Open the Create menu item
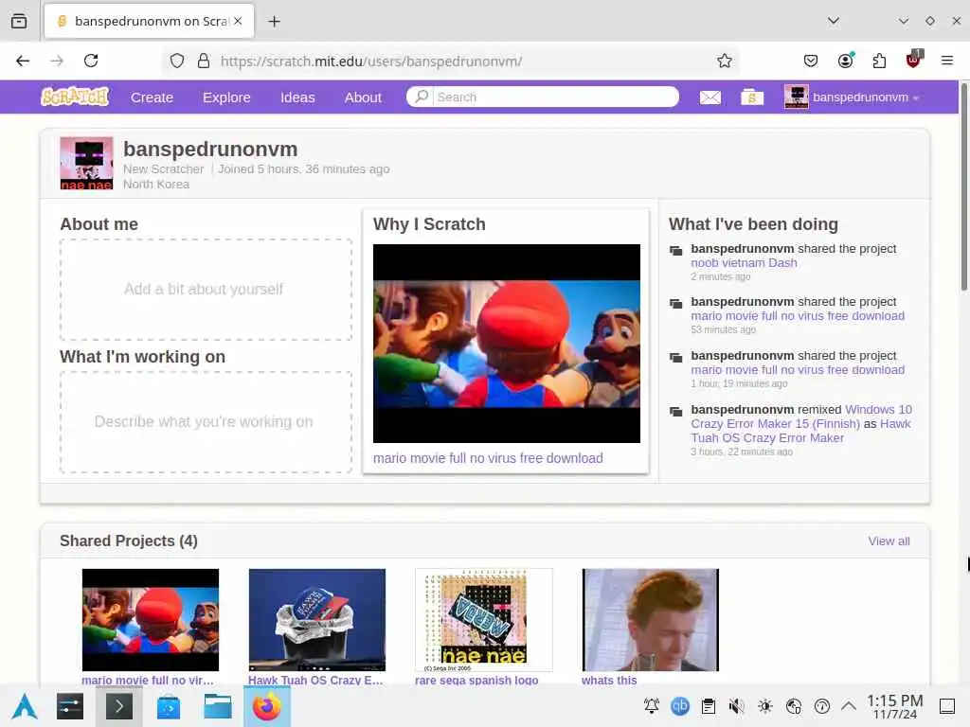Image resolution: width=970 pixels, height=727 pixels. coord(152,98)
